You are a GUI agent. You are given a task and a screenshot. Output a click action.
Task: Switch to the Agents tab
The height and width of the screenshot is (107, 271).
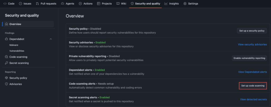tap(67, 3)
